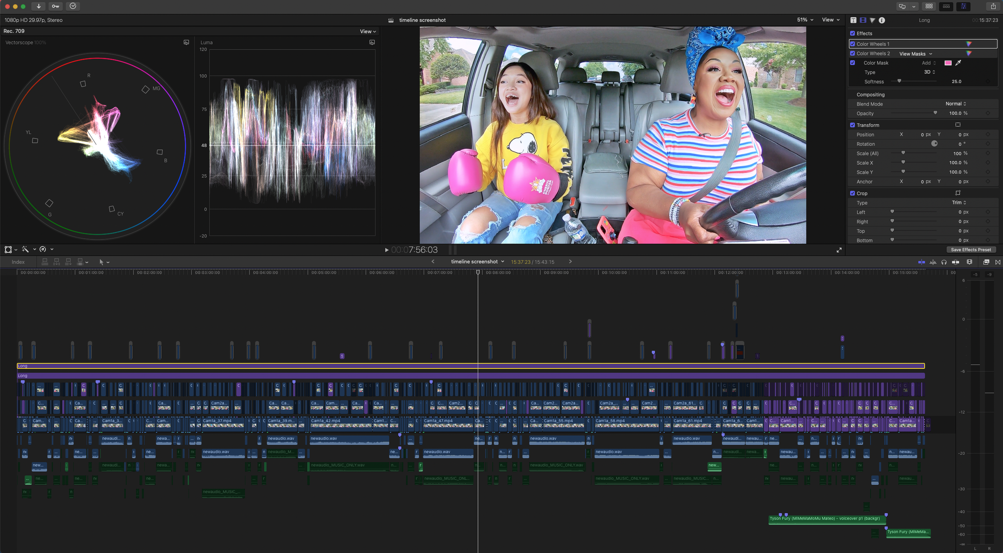This screenshot has width=1003, height=553.
Task: Go back in timeline history
Action: [433, 262]
